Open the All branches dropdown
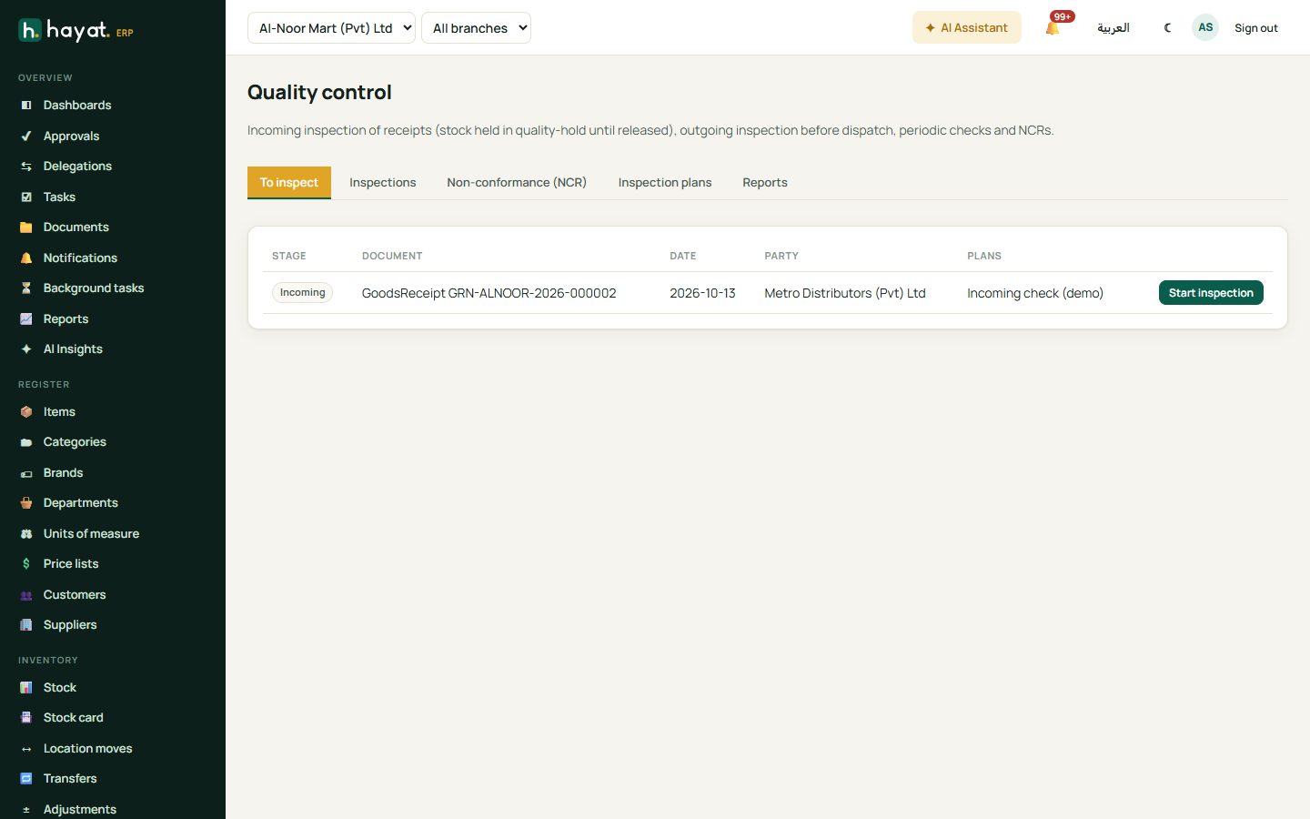The height and width of the screenshot is (819, 1310). (x=476, y=28)
